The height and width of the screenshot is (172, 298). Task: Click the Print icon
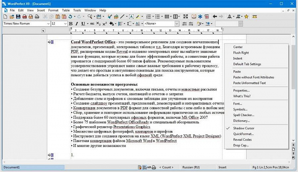(37, 17)
